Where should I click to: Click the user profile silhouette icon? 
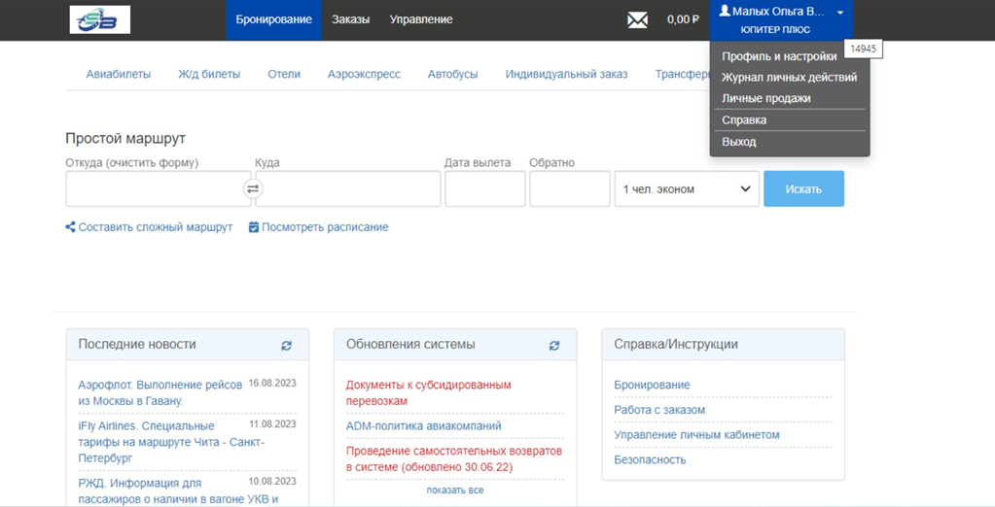725,11
